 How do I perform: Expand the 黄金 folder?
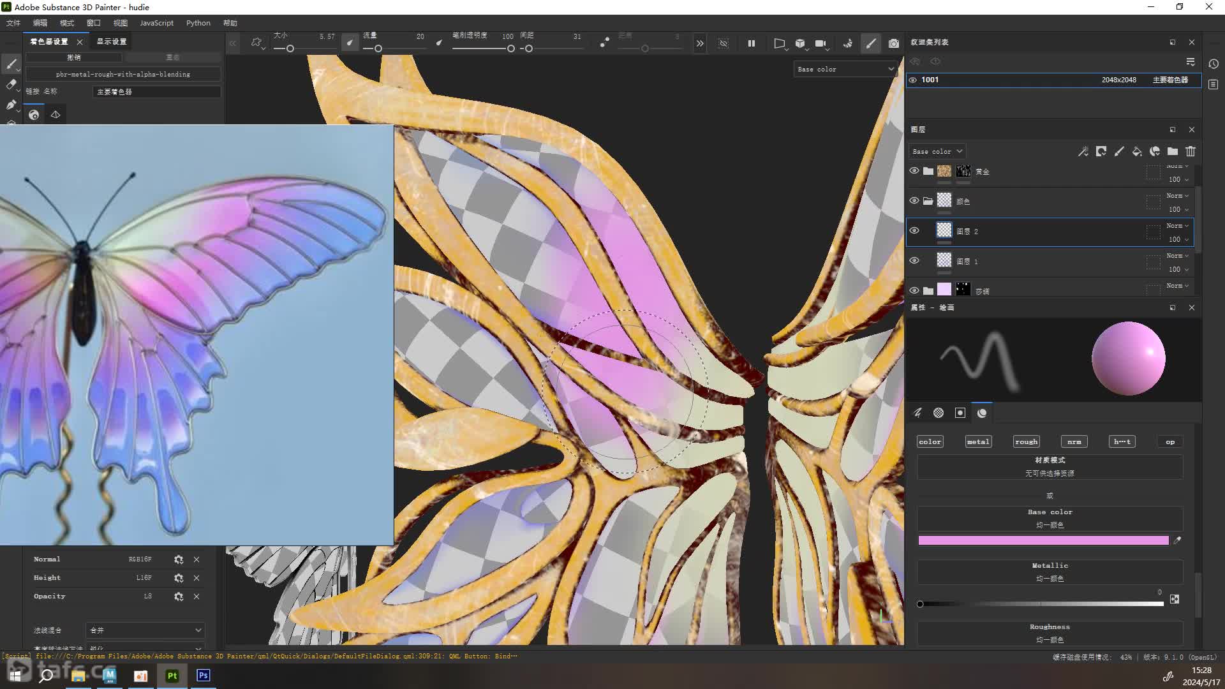pos(928,171)
